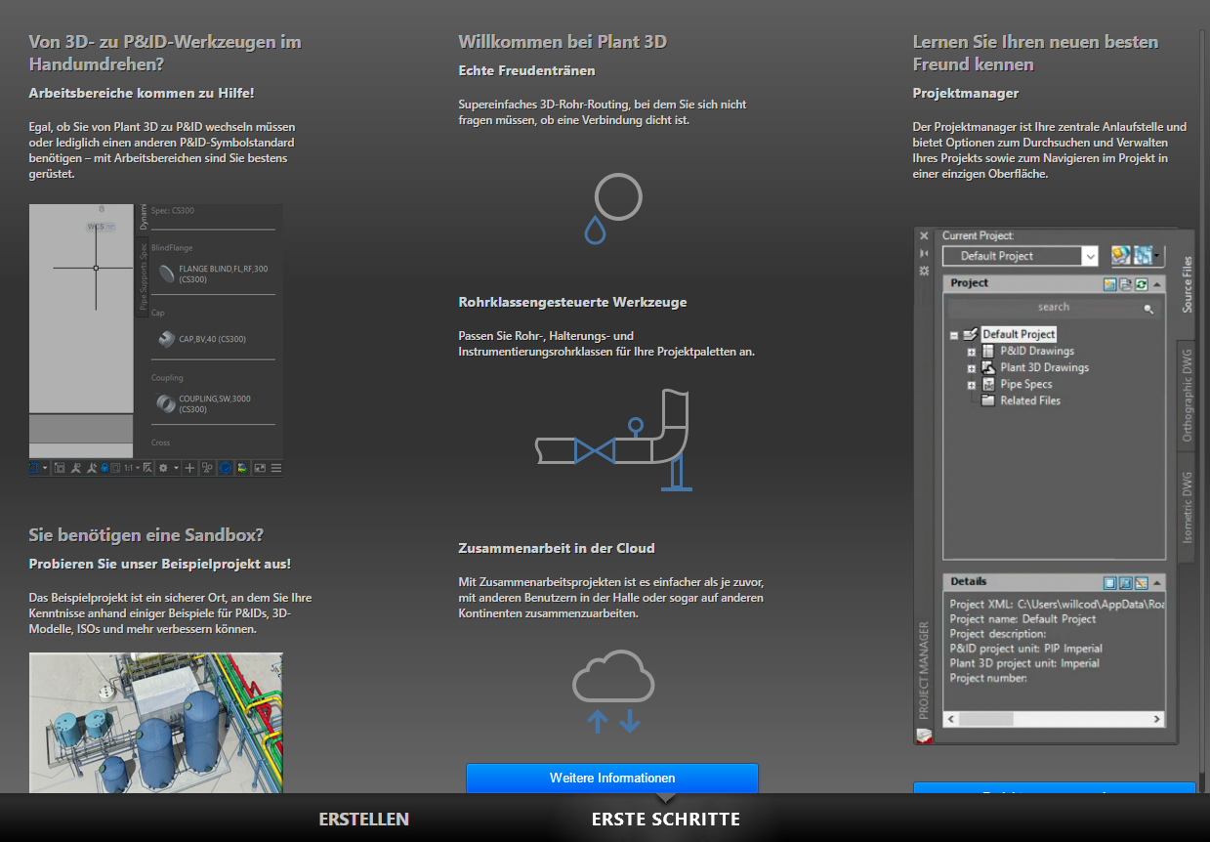The image size is (1210, 842).
Task: Click the water drop illustration under Echte Freudentränen
Action: coord(612,208)
